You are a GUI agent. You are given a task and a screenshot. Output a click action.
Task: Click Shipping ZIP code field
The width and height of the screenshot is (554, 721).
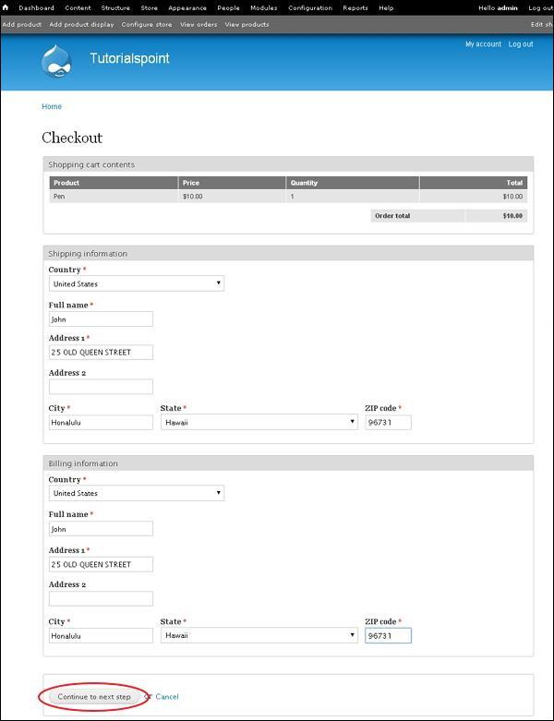(388, 422)
